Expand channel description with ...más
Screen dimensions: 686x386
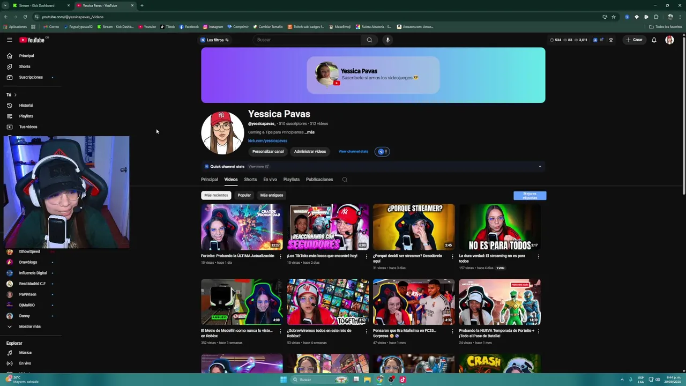click(x=309, y=132)
